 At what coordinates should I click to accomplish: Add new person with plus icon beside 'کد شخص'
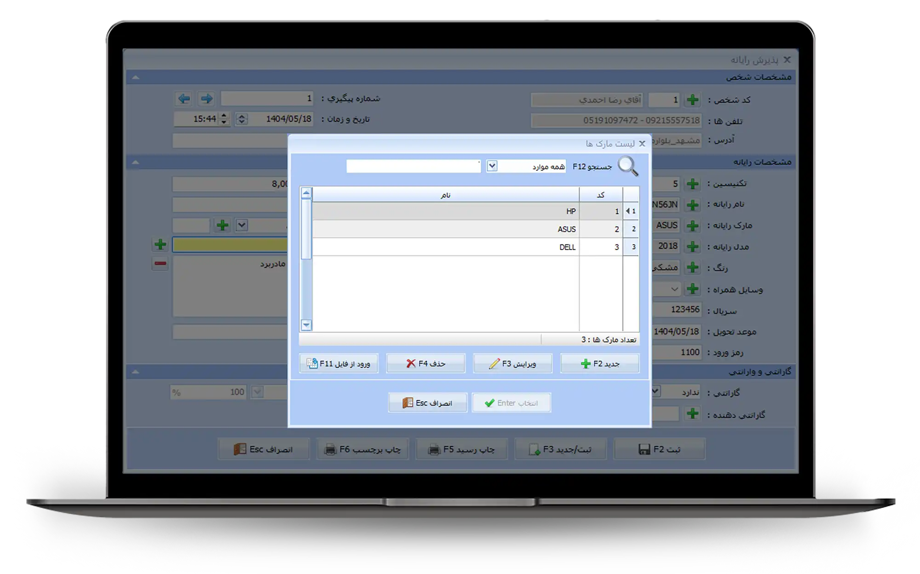pos(692,99)
